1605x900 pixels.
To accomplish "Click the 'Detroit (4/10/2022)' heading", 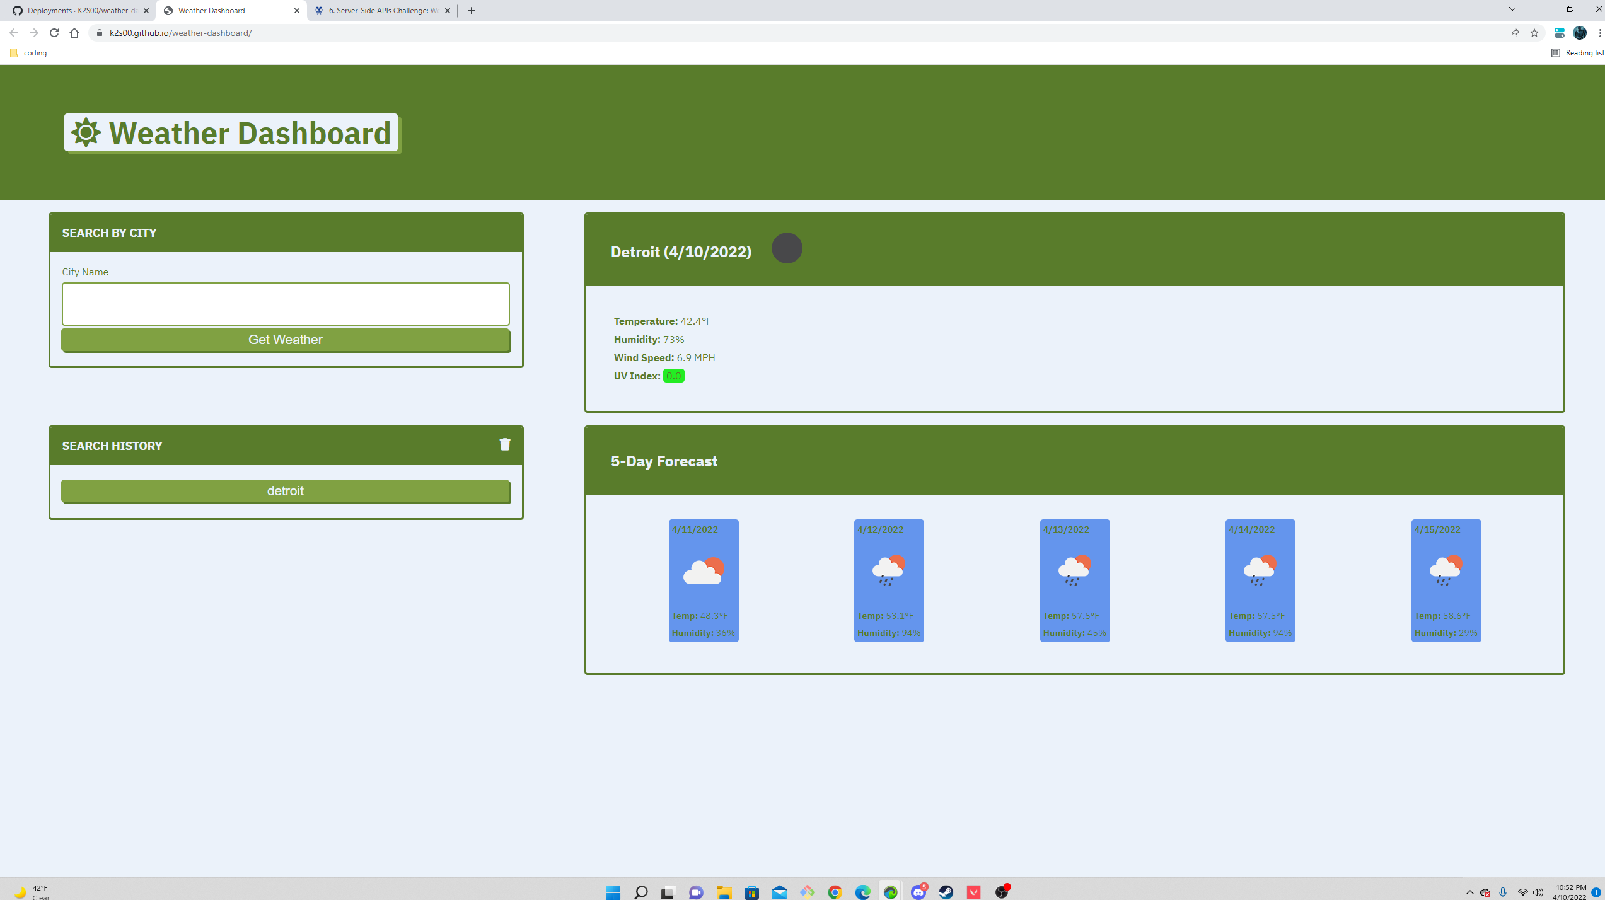I will (x=681, y=252).
